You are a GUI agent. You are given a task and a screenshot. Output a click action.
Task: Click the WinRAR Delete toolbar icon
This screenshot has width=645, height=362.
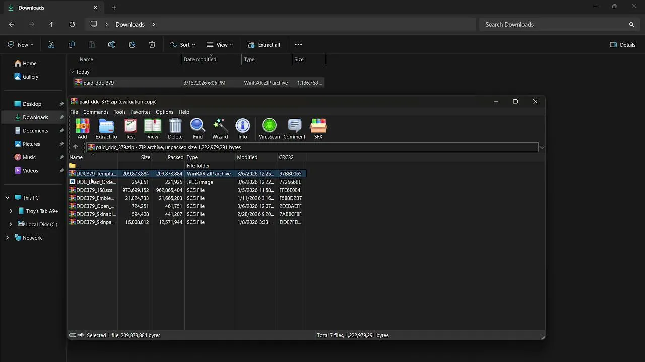(x=175, y=129)
